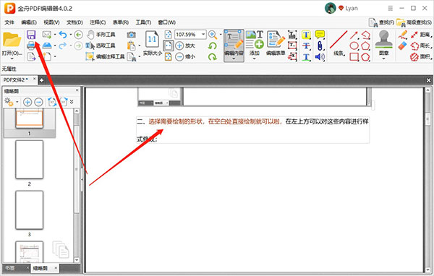
Task: Click the Sound speaker annotation icon
Action: click(x=320, y=56)
